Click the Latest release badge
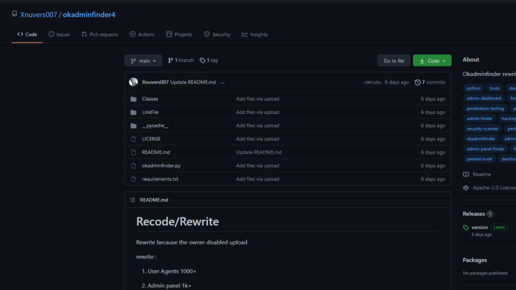This screenshot has height=290, width=516. point(499,227)
